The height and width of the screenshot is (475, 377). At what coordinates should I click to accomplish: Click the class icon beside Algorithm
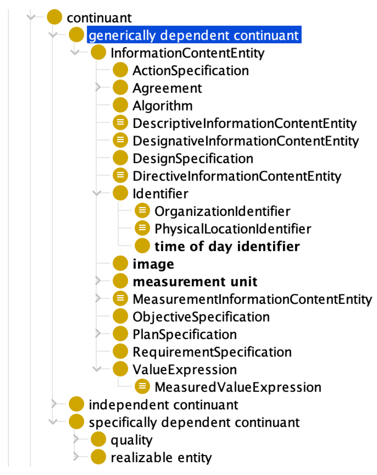pos(120,105)
